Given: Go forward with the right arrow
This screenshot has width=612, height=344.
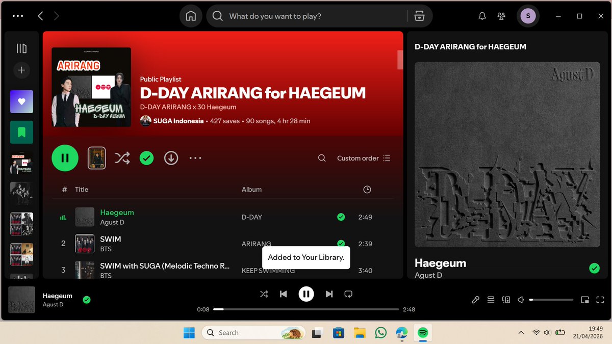Looking at the screenshot, I should (56, 16).
